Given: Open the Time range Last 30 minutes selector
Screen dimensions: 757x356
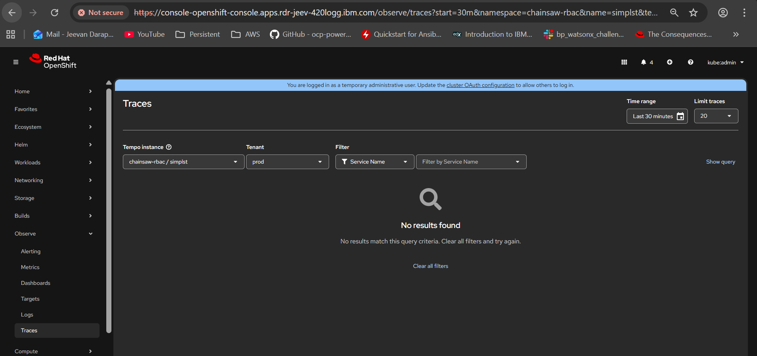Looking at the screenshot, I should [x=657, y=116].
